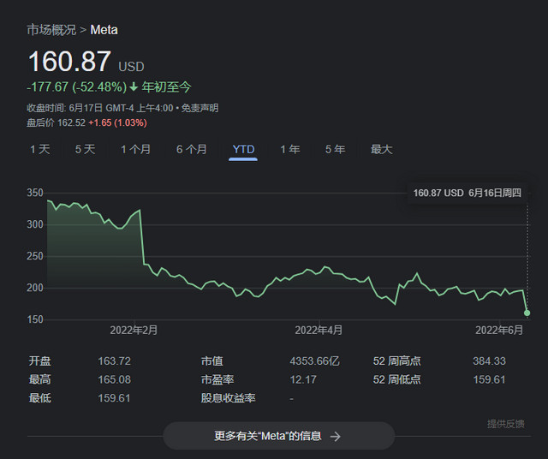Click the down arrow icon next to 年初至今
548x459 pixels.
coord(134,87)
